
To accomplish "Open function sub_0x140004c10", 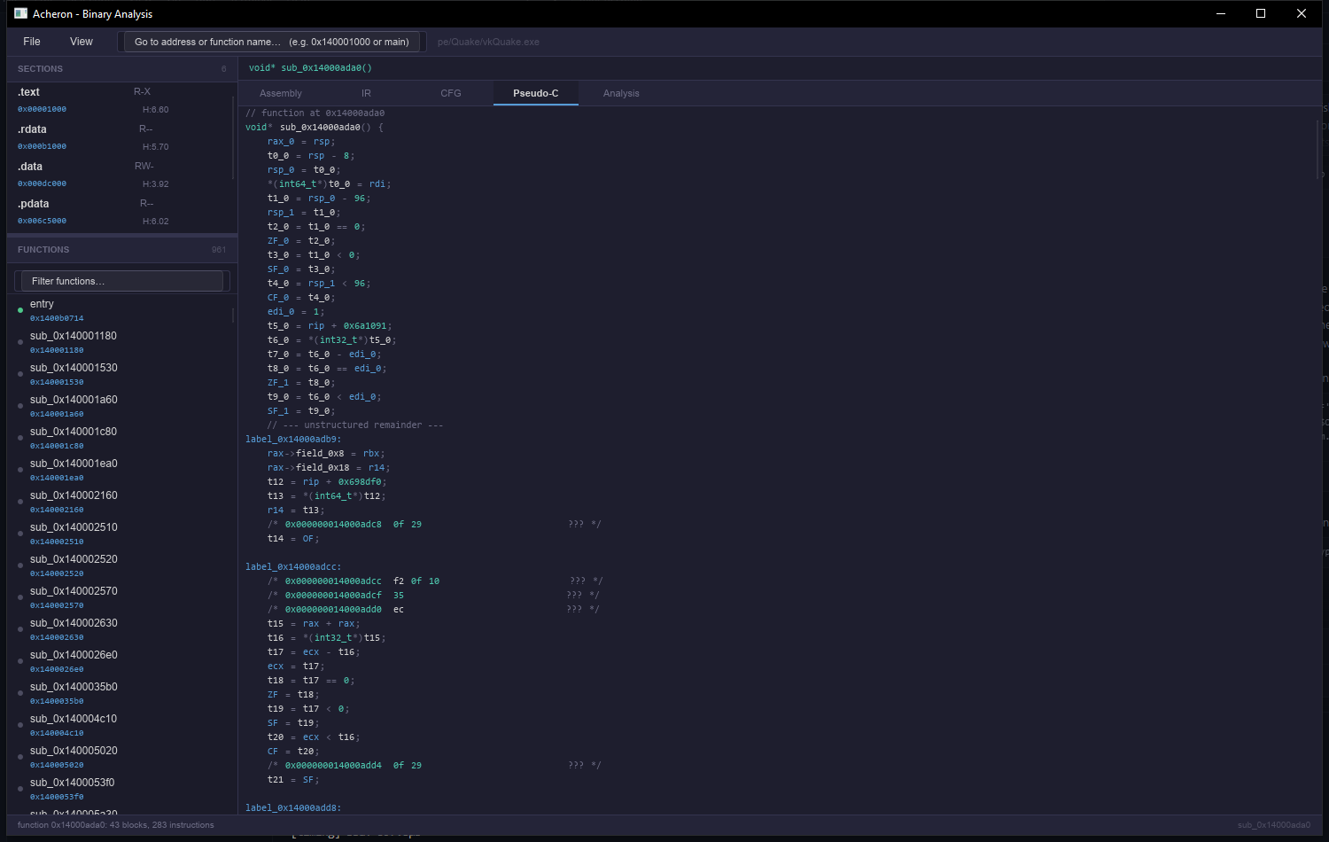I will click(120, 725).
